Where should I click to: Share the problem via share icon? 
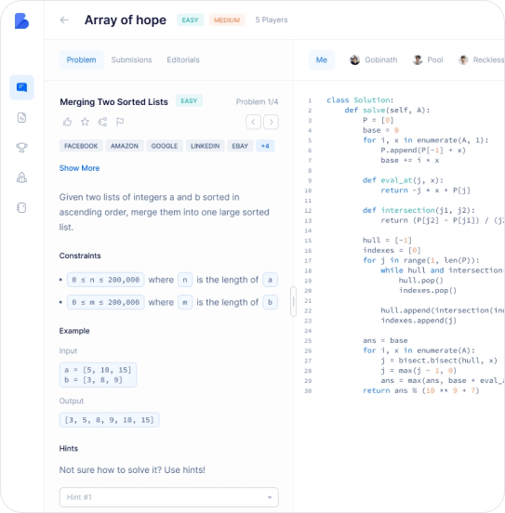click(x=102, y=122)
